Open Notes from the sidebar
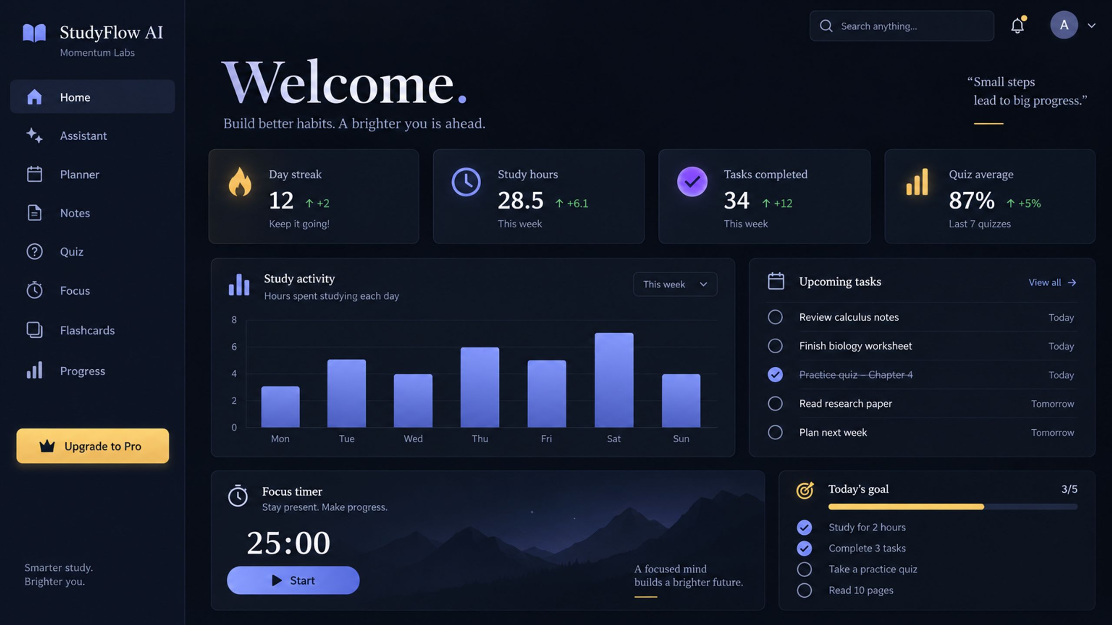1112x625 pixels. (93, 213)
